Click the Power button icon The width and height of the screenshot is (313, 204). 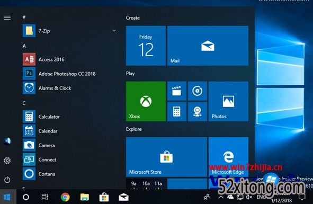pyautogui.click(x=7, y=180)
